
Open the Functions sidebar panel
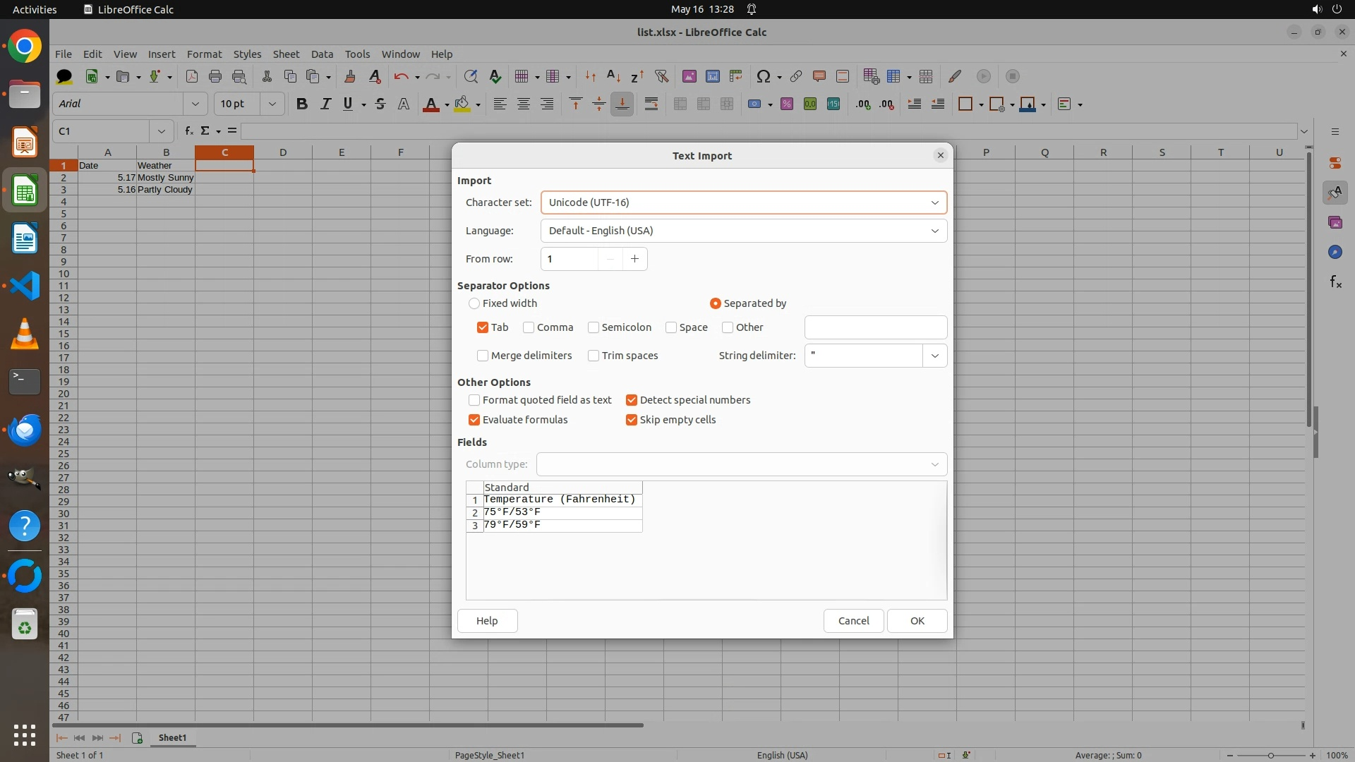tap(1335, 282)
